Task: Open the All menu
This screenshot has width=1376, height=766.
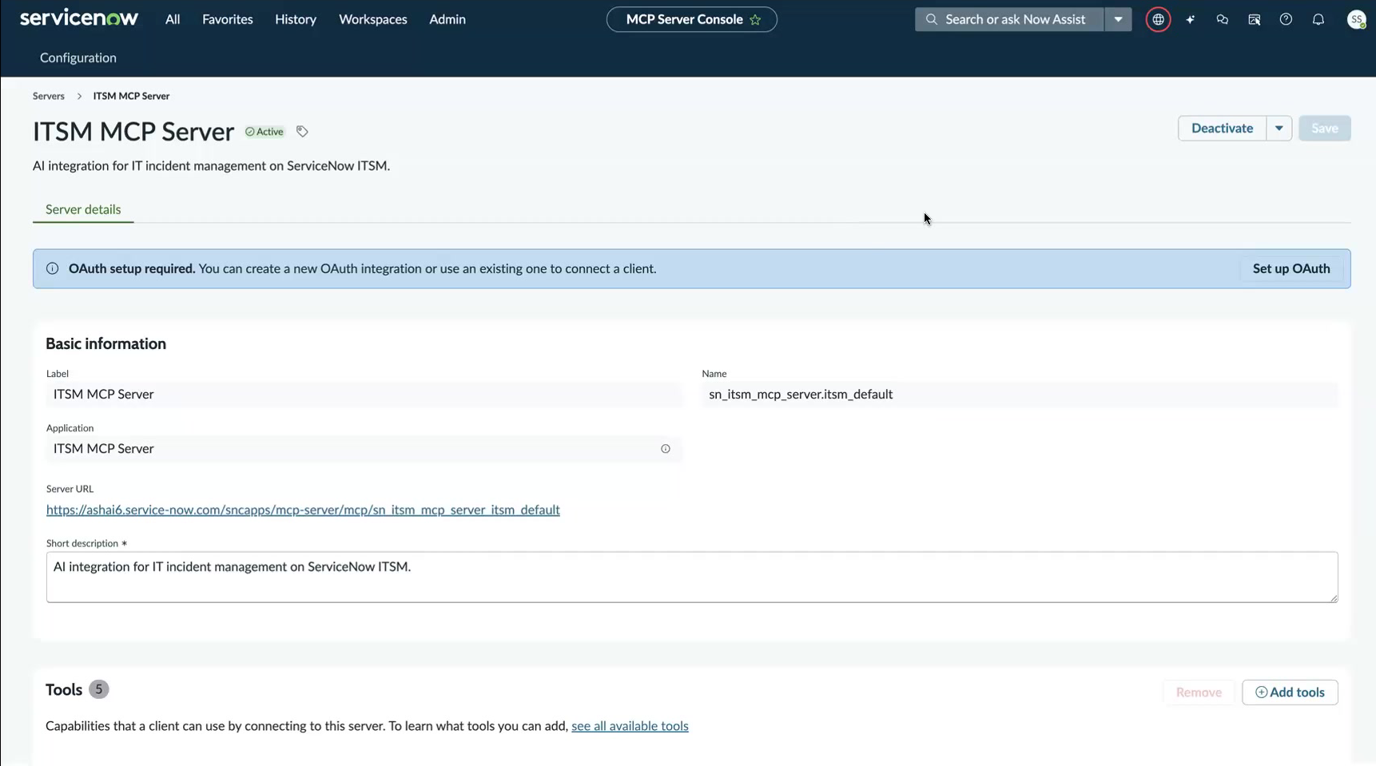Action: tap(173, 19)
